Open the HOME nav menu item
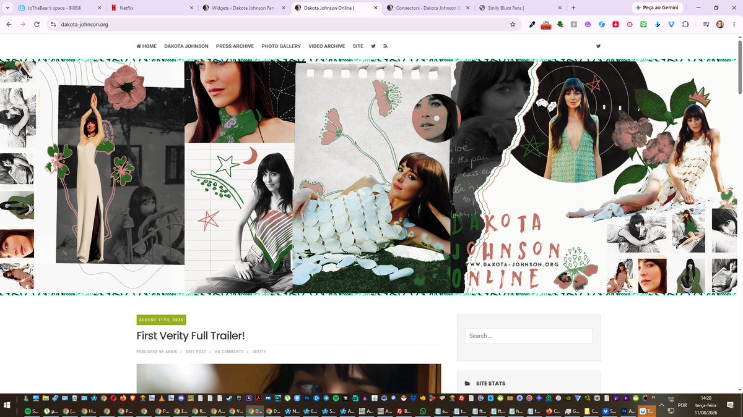This screenshot has height=417, width=743. (x=147, y=46)
